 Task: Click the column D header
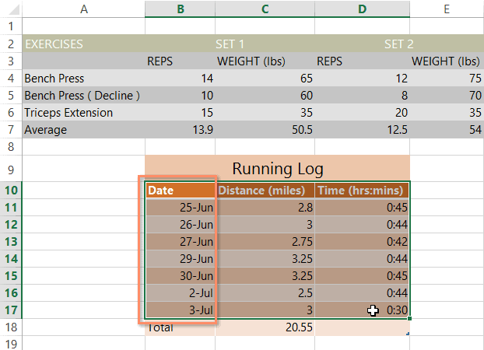[x=361, y=9]
